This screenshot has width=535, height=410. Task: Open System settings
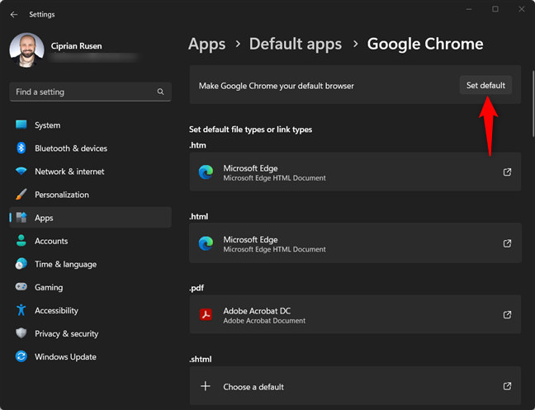91,125
